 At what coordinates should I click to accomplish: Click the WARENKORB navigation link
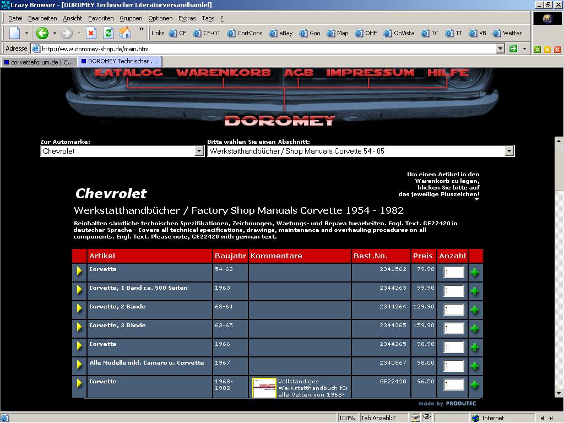point(224,73)
